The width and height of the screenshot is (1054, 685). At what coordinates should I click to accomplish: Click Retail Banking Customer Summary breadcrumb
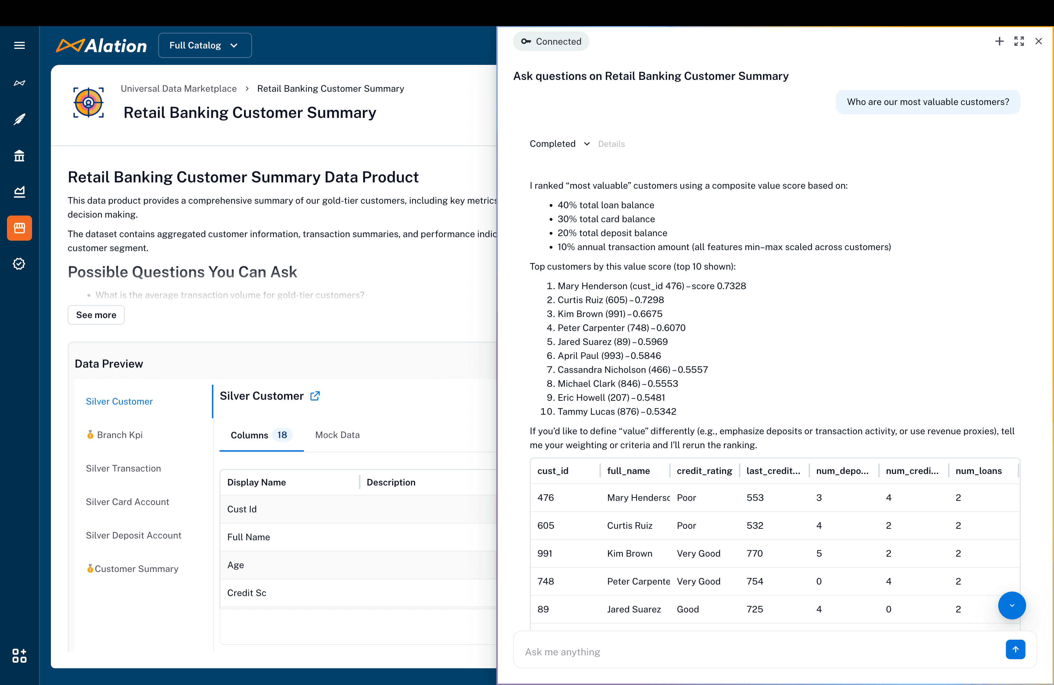tap(330, 89)
